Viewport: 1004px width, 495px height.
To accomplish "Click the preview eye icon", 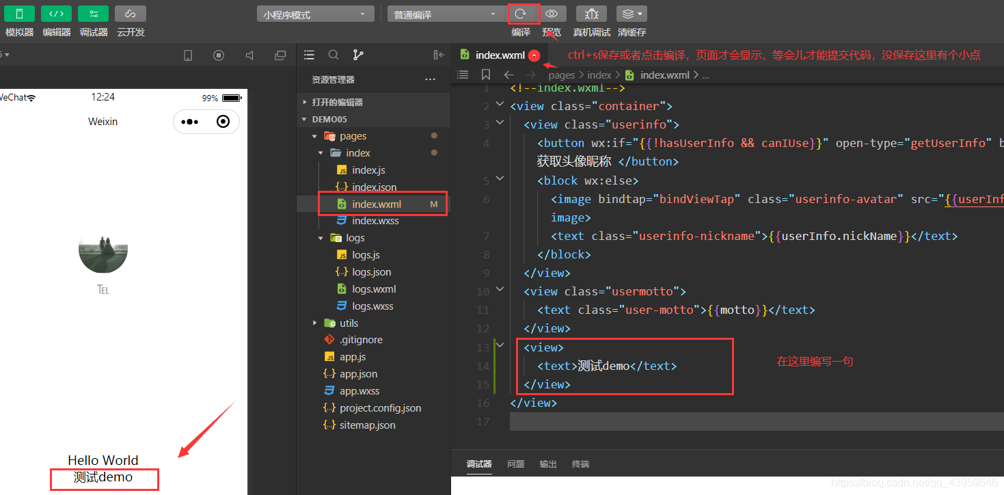I will pos(552,14).
